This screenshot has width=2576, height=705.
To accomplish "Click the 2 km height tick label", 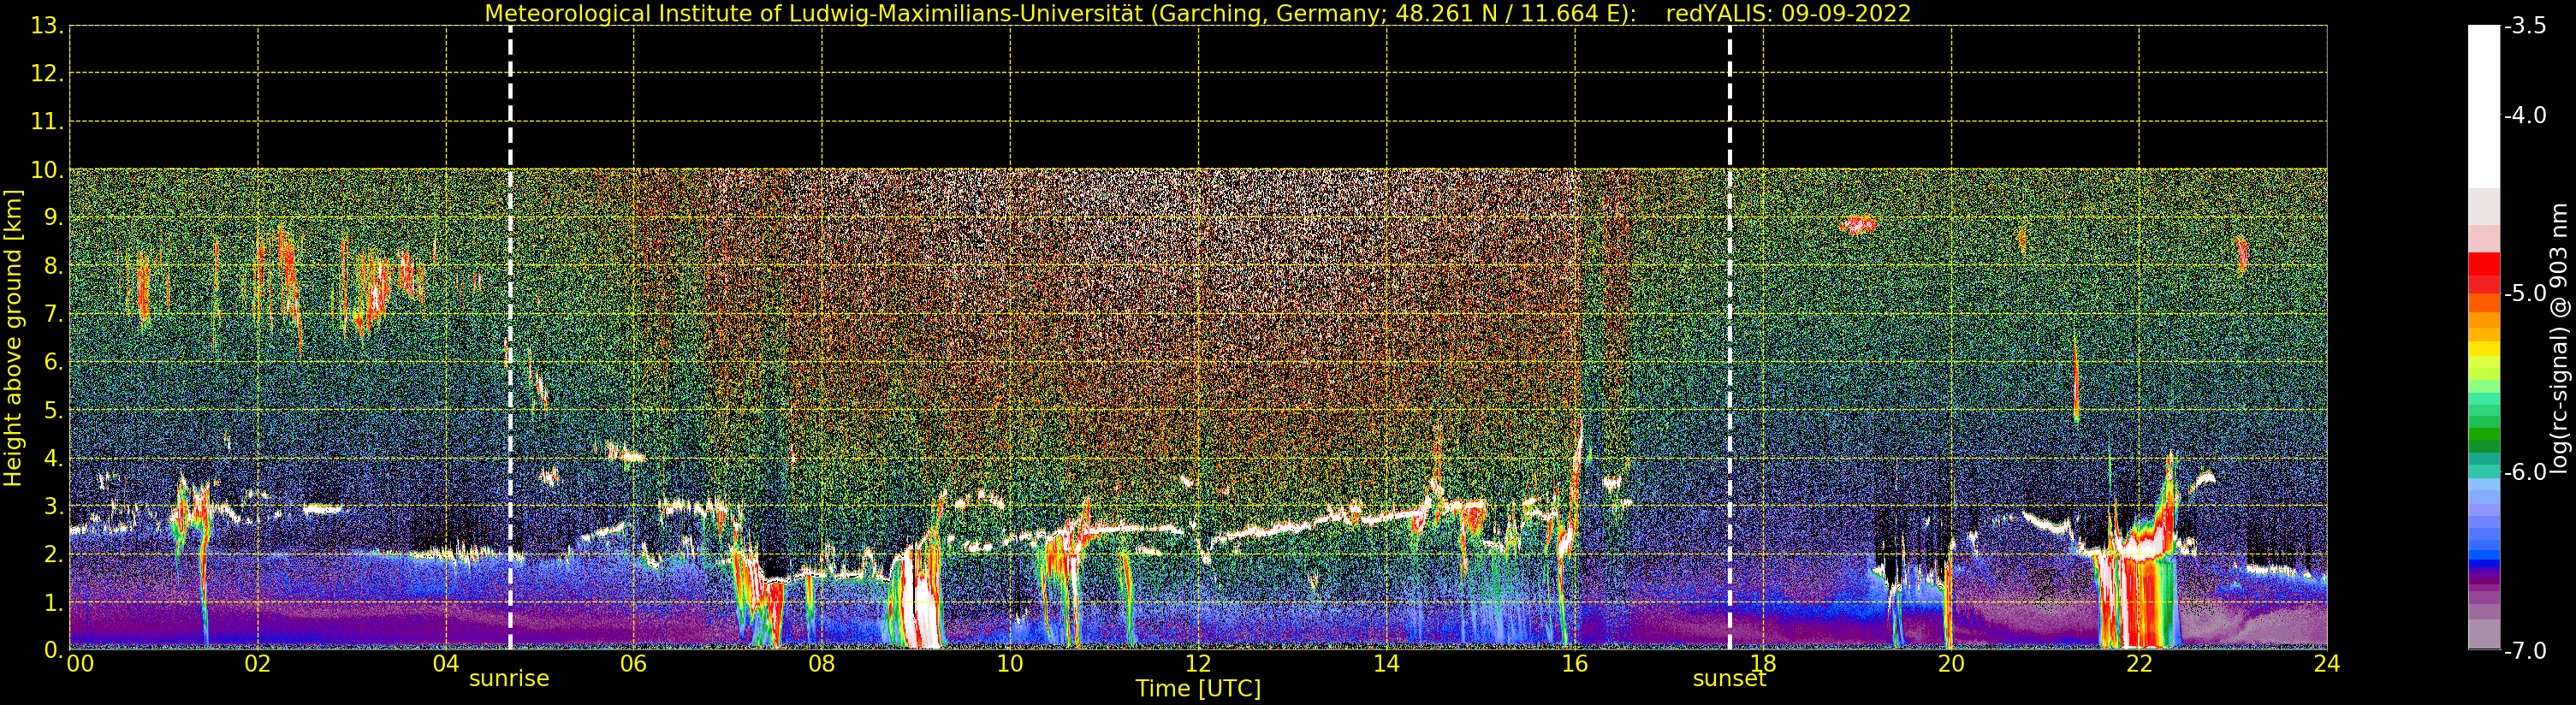I will [53, 554].
